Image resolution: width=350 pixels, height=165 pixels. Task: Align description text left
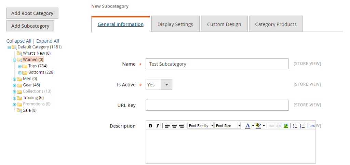coord(167,126)
